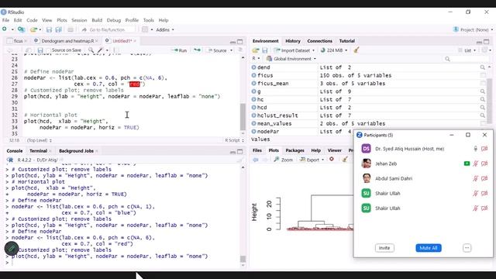
Task: Click the Save All documents icon
Action: (x=59, y=29)
